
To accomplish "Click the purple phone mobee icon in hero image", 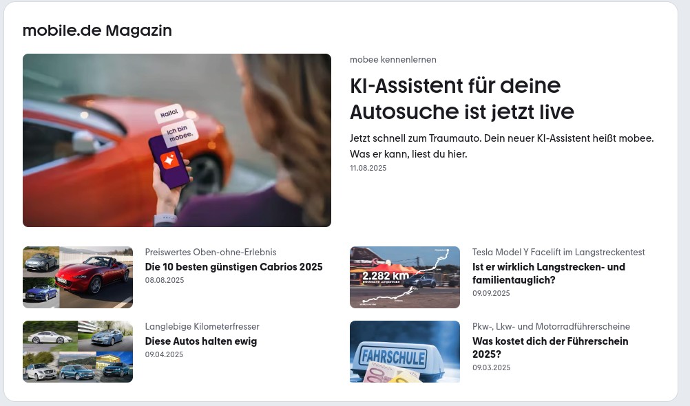I will click(170, 160).
